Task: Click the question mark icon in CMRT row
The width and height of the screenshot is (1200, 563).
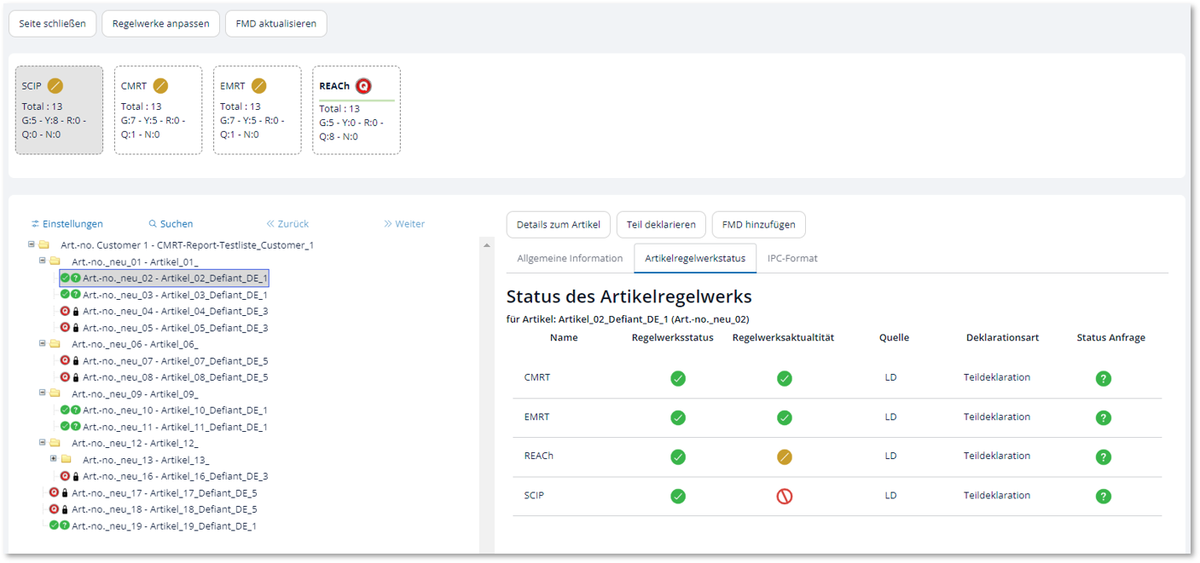Action: [x=1103, y=378]
